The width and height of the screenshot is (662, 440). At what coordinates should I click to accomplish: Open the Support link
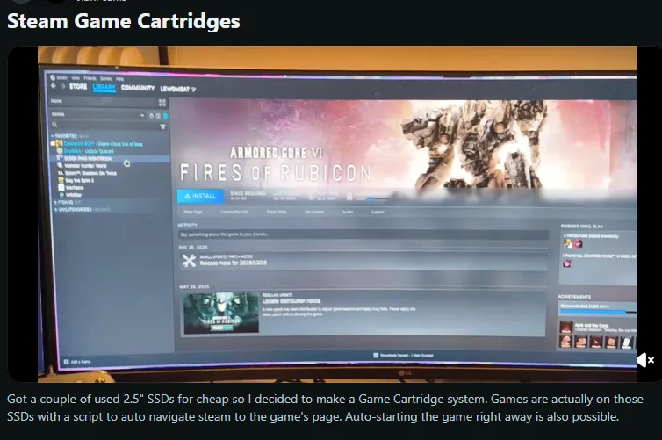pos(378,212)
